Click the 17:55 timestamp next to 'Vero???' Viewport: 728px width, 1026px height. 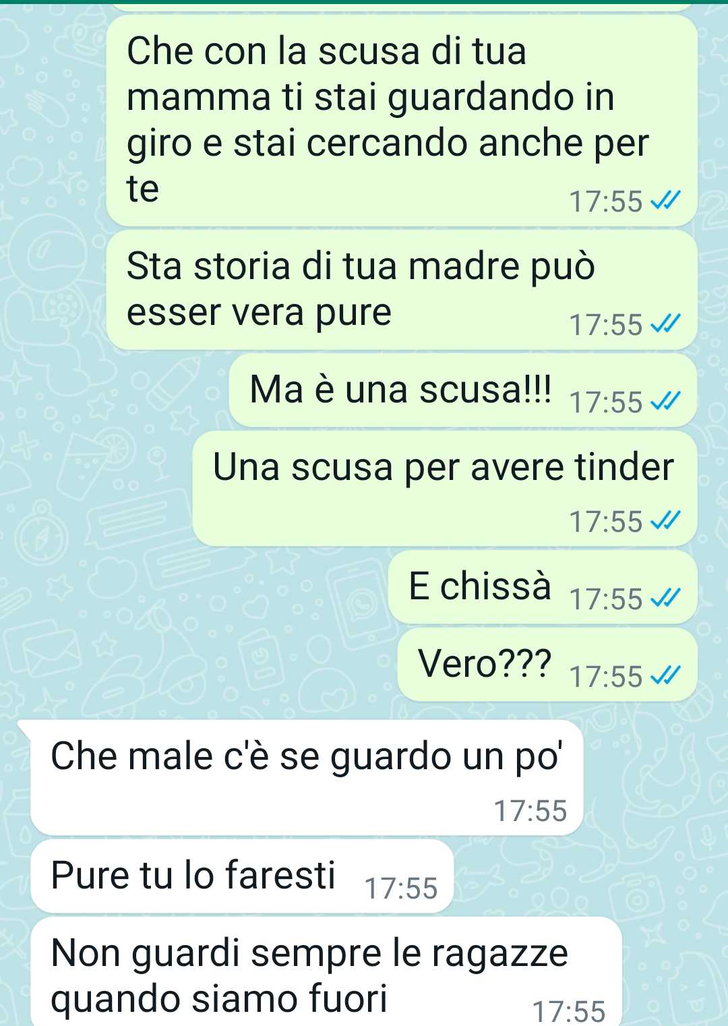[606, 677]
